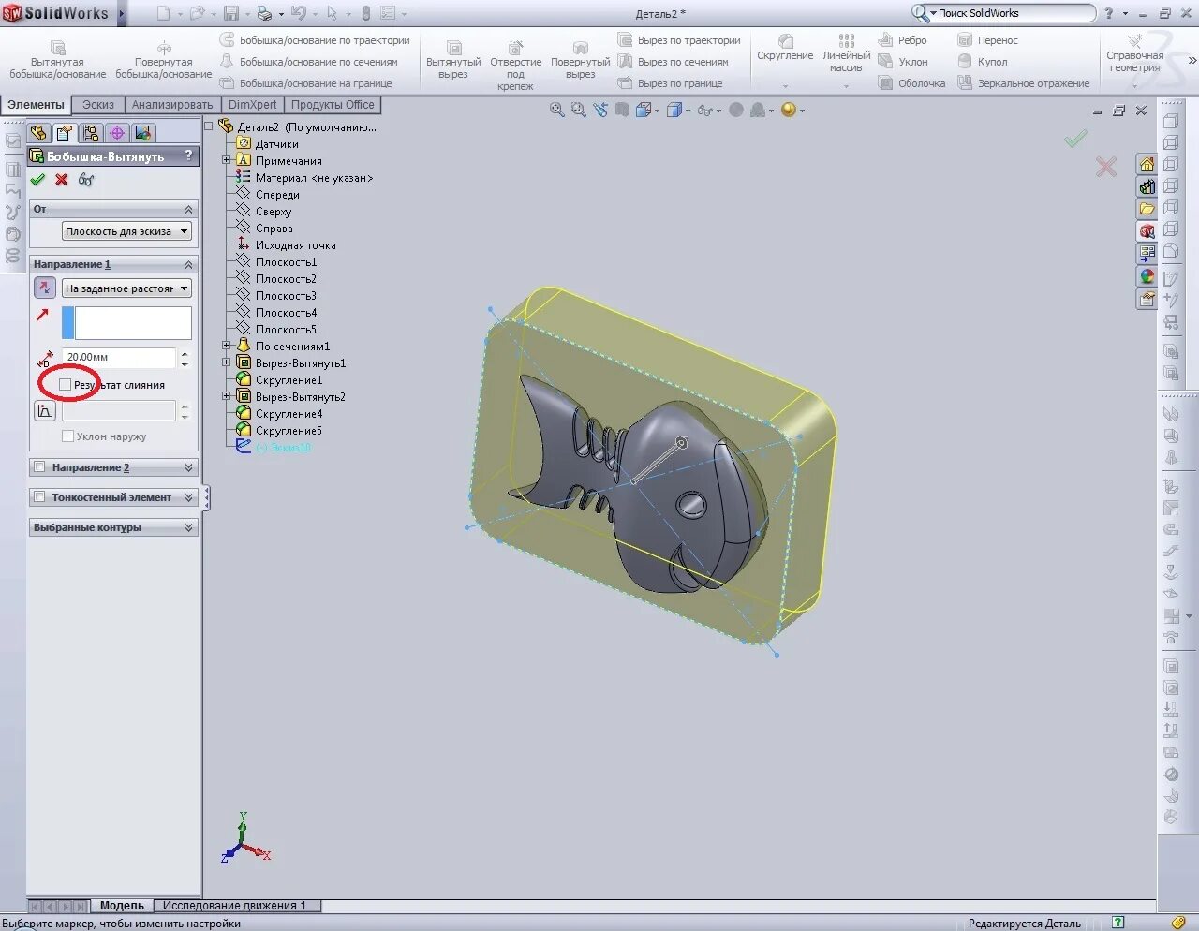The image size is (1199, 931).
Task: Choose Бобышка/основание по траектории
Action: coord(315,40)
